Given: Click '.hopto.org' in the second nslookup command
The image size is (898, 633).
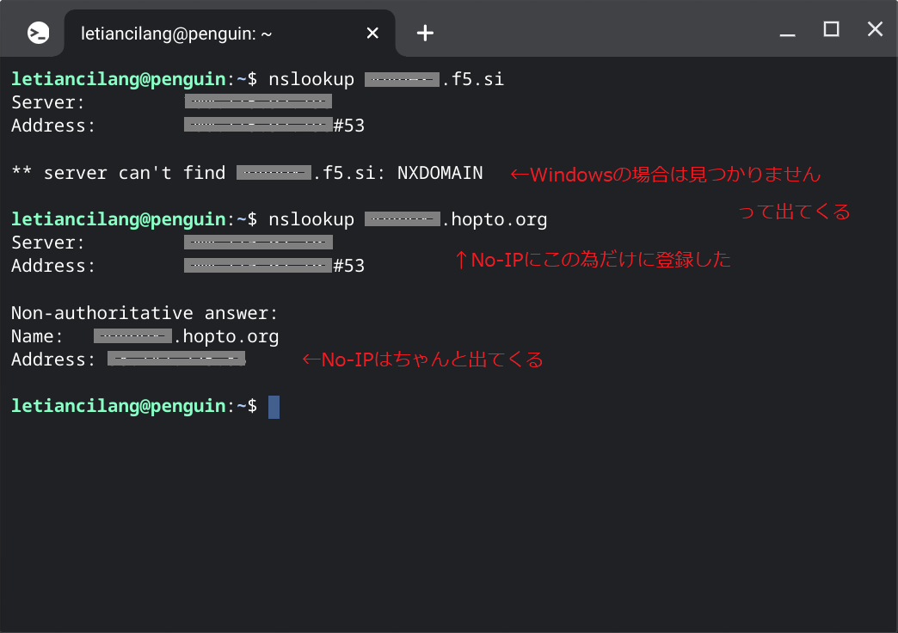Looking at the screenshot, I should pyautogui.click(x=495, y=220).
